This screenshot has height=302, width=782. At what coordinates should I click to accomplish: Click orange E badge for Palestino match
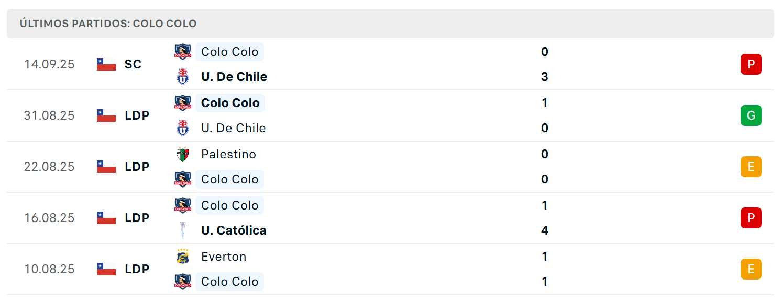[x=751, y=167]
